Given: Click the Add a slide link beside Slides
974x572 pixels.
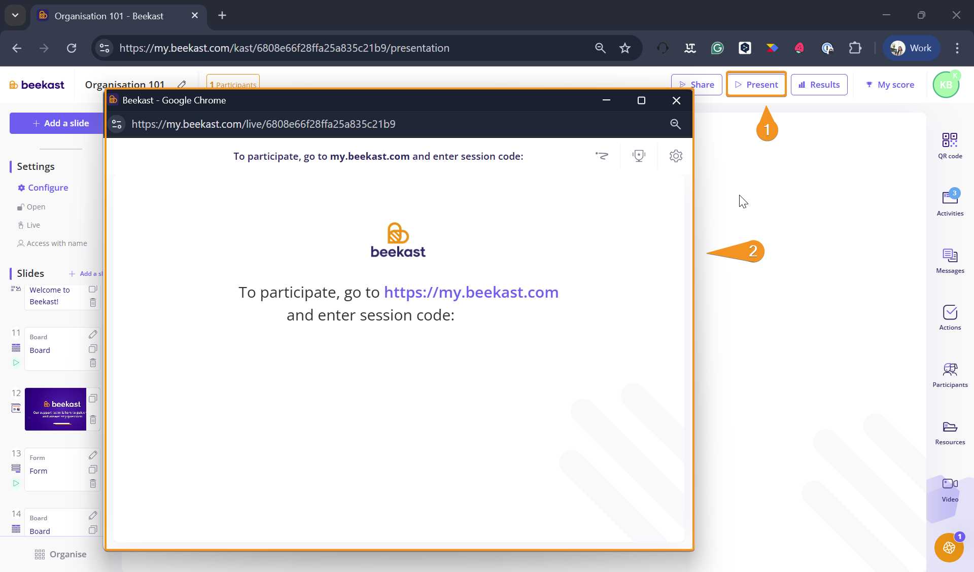Looking at the screenshot, I should coord(86,273).
